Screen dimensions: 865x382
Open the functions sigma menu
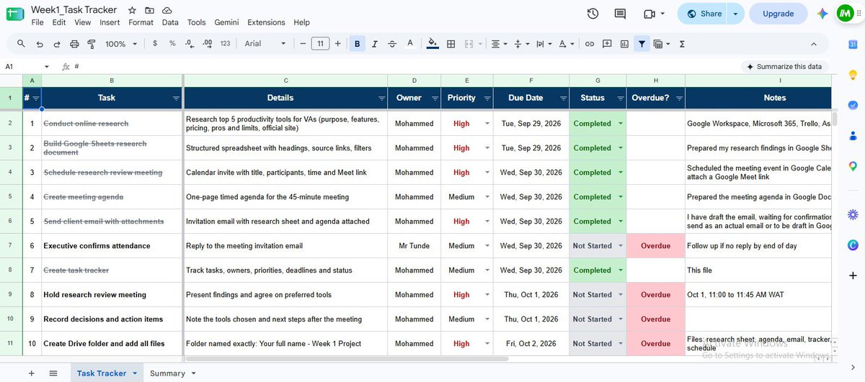tap(682, 44)
